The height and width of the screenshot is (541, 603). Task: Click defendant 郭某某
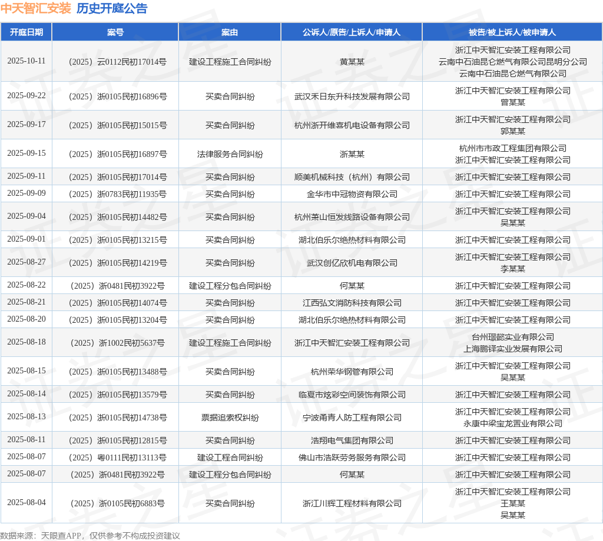coord(513,131)
